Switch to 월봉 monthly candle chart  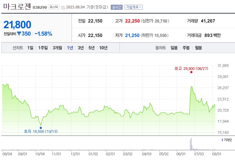click(198, 48)
